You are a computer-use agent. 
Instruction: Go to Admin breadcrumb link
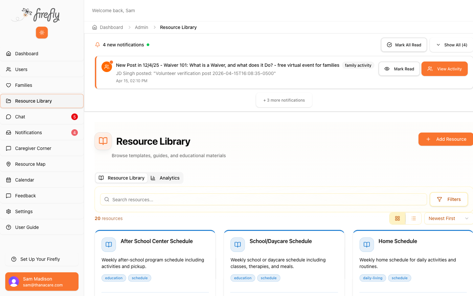pos(142,27)
